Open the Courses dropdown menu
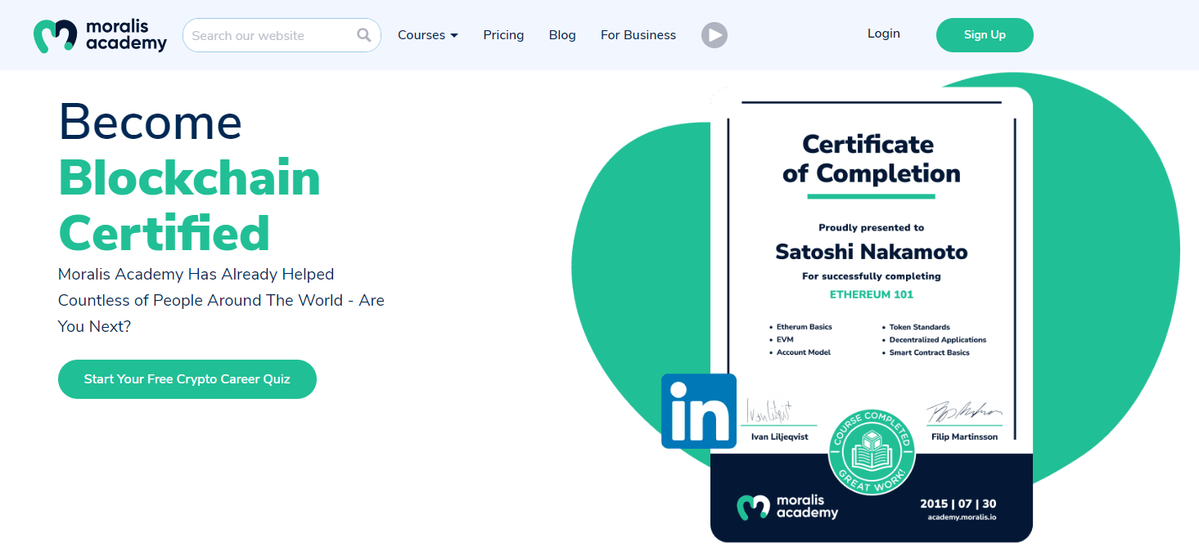The width and height of the screenshot is (1199, 555). [x=428, y=35]
